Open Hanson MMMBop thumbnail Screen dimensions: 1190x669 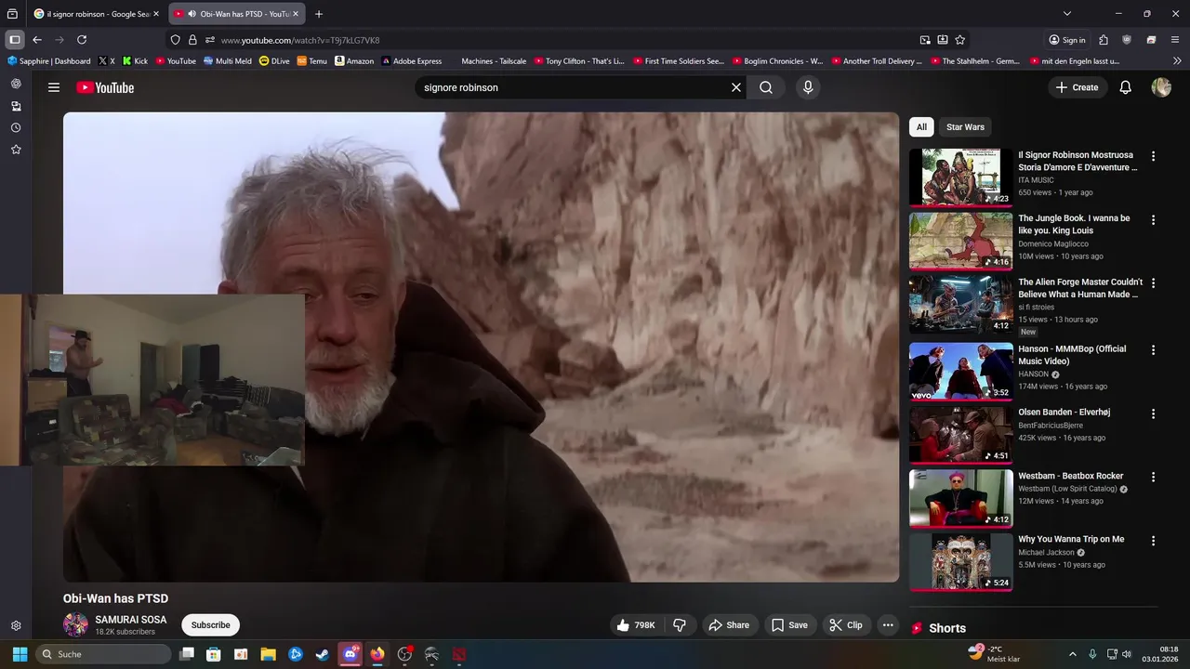click(960, 371)
